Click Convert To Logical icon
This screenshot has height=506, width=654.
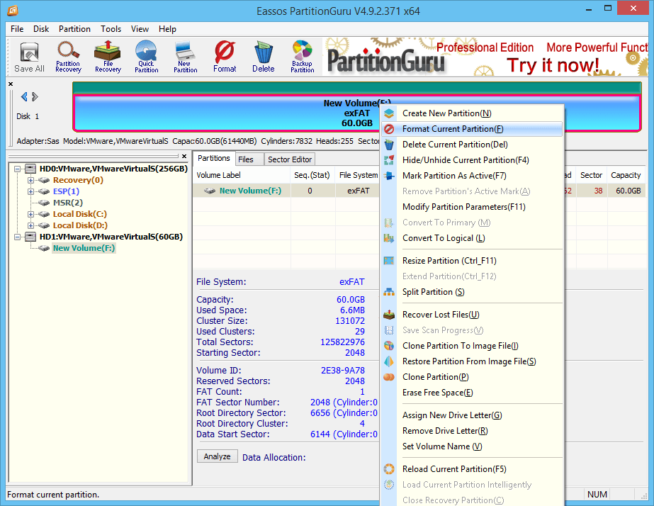point(389,238)
